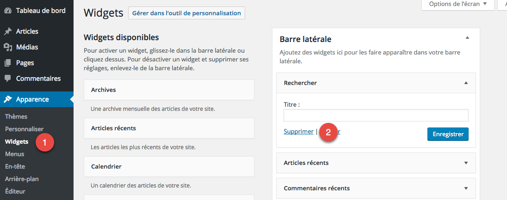This screenshot has width=507, height=200.
Task: Click the Médias icon in sidebar
Action: (x=8, y=47)
